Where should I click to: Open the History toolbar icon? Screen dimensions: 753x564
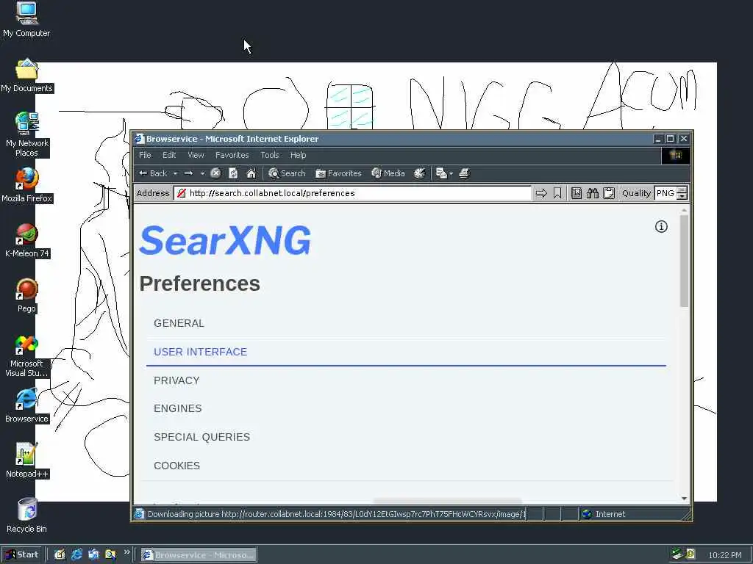pos(419,173)
